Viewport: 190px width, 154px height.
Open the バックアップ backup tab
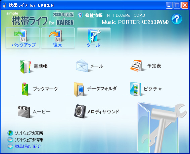click(23, 38)
